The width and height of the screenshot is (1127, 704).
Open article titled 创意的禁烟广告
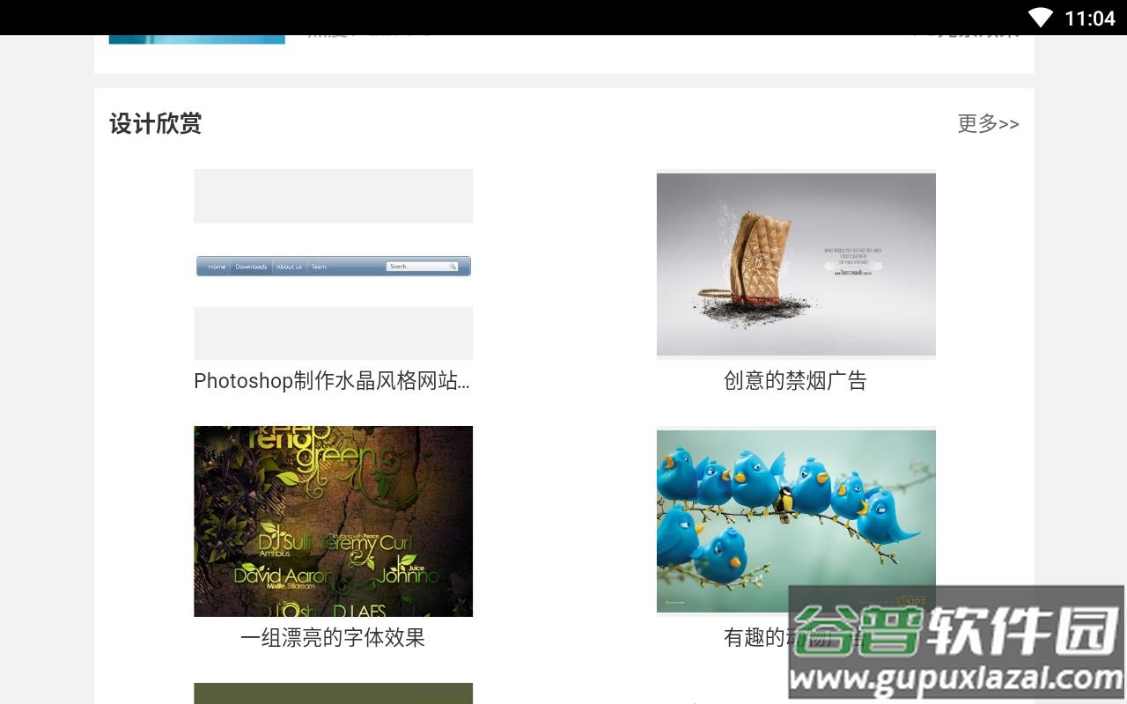795,381
